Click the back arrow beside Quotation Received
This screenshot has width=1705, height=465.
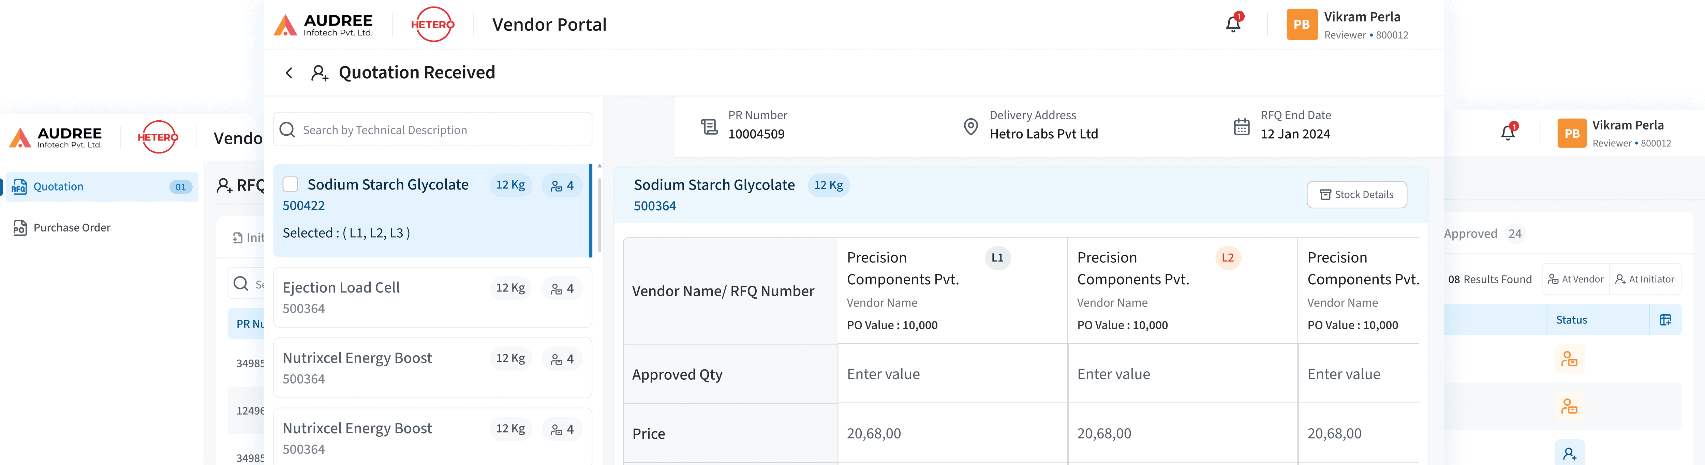(x=288, y=73)
